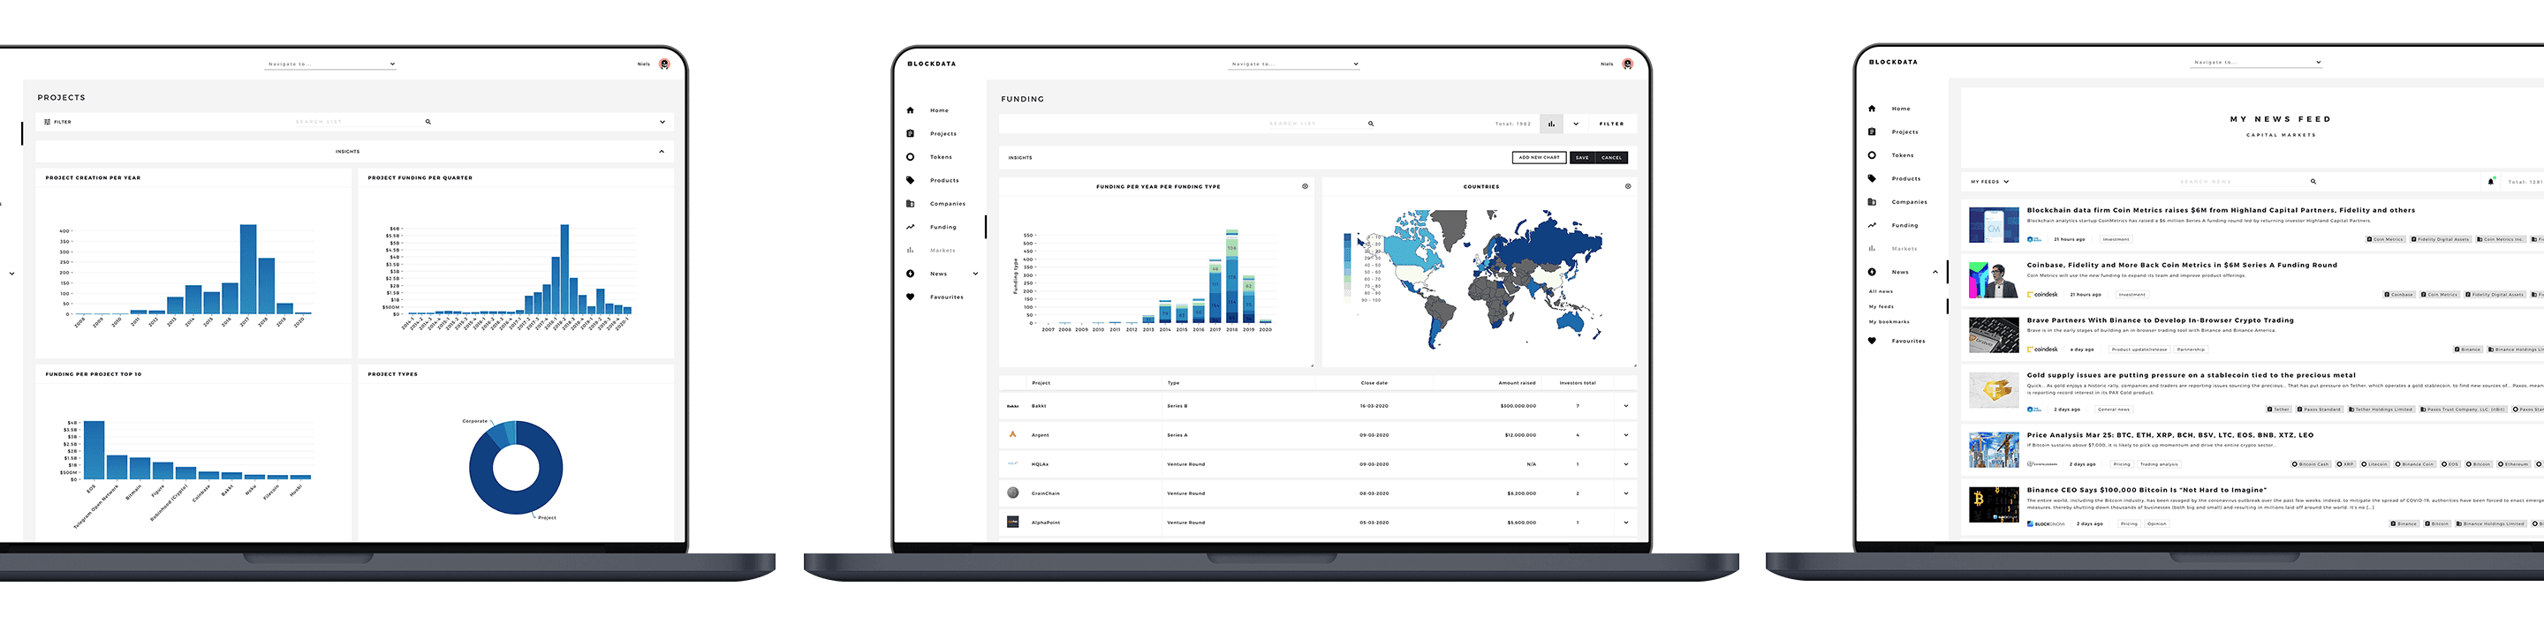This screenshot has width=2544, height=632.
Task: Open the Binance CEO $100,000 Bitcoin article thumbnail
Action: (x=1993, y=510)
